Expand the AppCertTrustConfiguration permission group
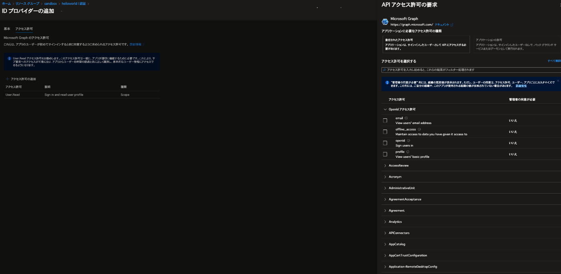 coord(385,255)
